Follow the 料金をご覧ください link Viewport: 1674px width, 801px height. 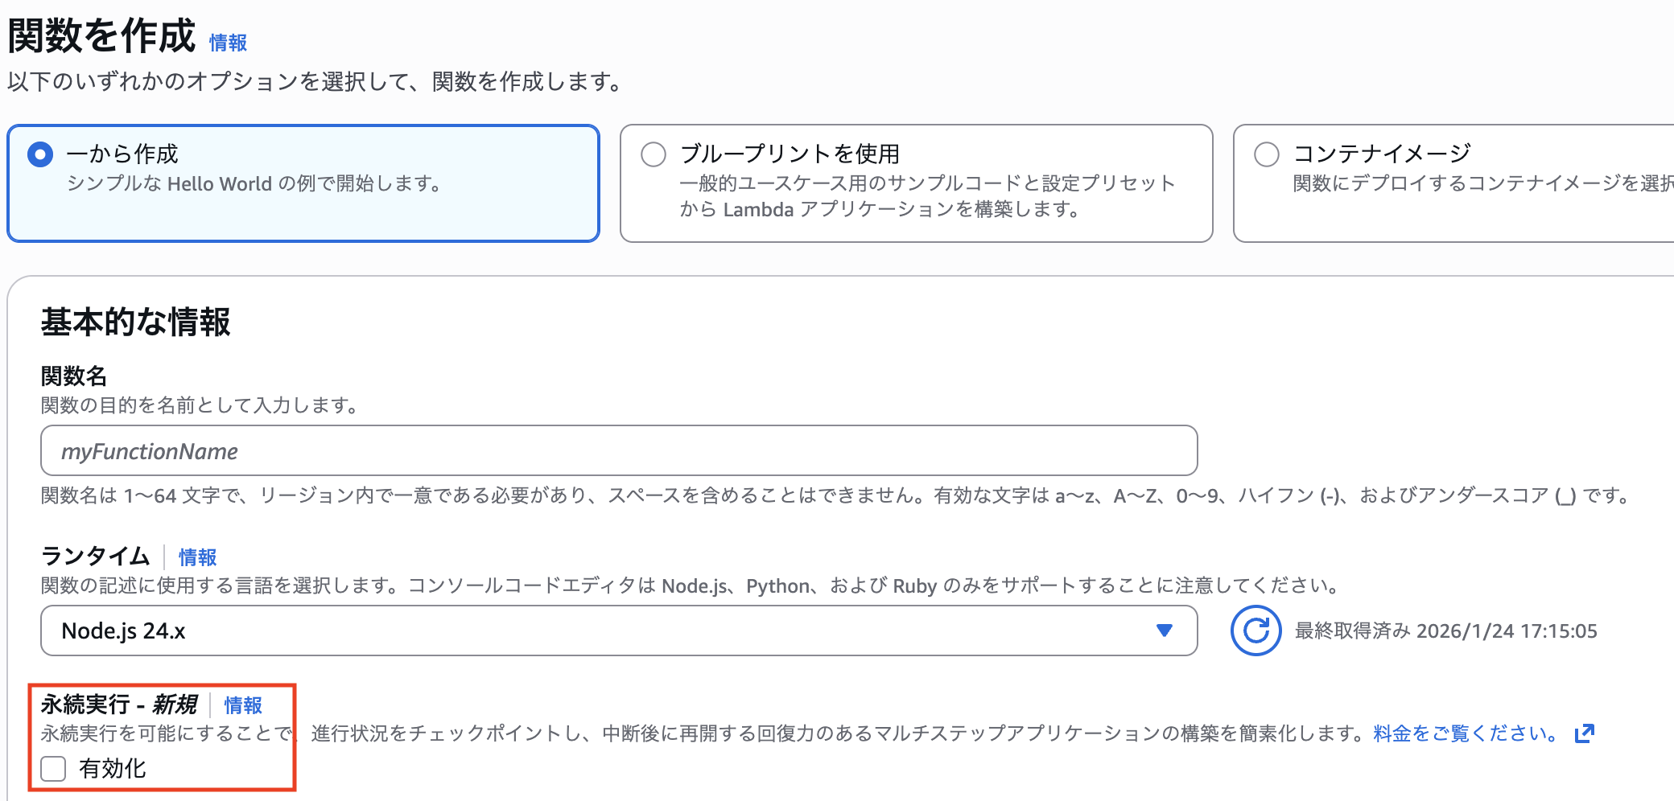pos(1465,733)
